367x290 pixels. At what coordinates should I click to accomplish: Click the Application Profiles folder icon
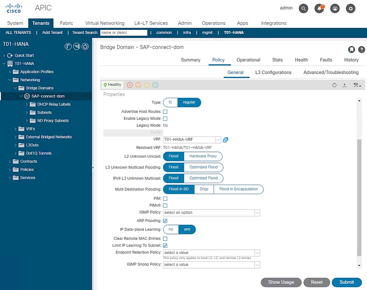16,72
